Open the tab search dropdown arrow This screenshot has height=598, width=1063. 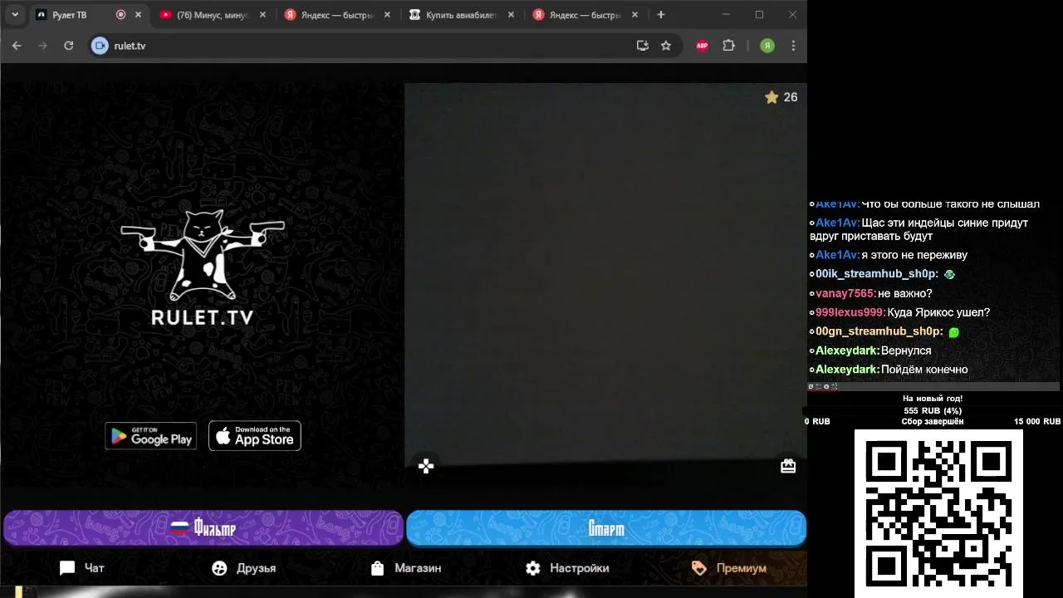pyautogui.click(x=15, y=15)
